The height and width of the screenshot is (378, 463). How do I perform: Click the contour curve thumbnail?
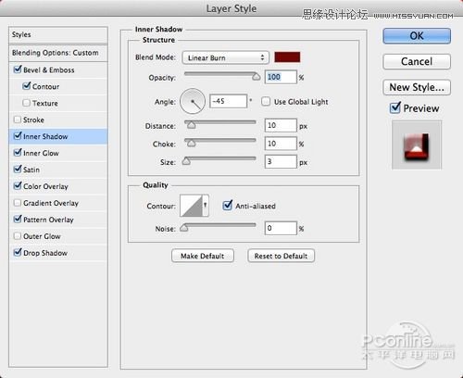(191, 206)
